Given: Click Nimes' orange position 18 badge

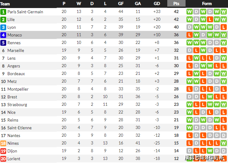Looking at the screenshot, I should pyautogui.click(x=3, y=143).
